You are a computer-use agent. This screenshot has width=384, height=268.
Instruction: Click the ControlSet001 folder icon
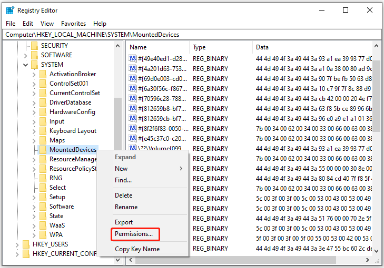(x=43, y=84)
